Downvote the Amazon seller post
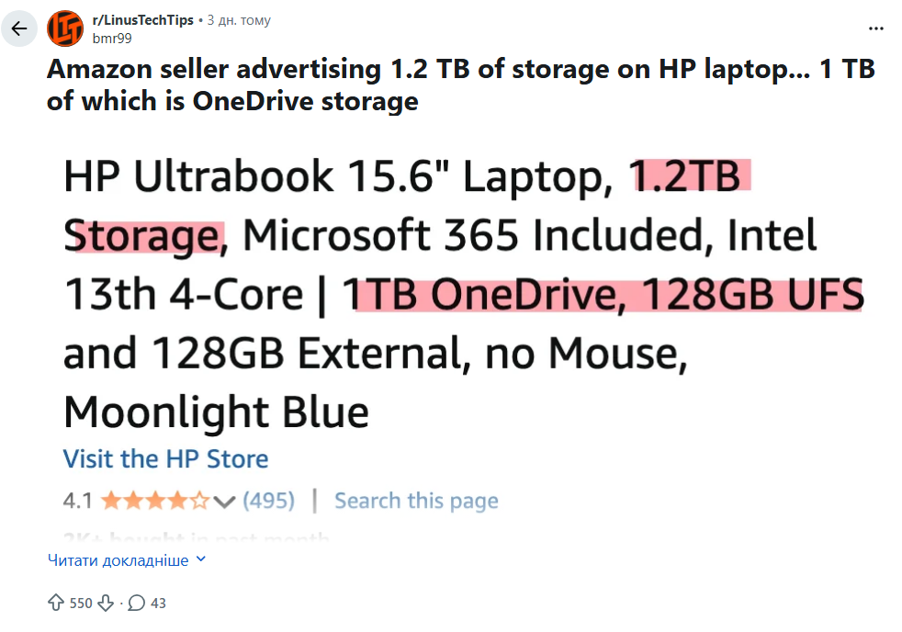The height and width of the screenshot is (632, 902). click(107, 603)
